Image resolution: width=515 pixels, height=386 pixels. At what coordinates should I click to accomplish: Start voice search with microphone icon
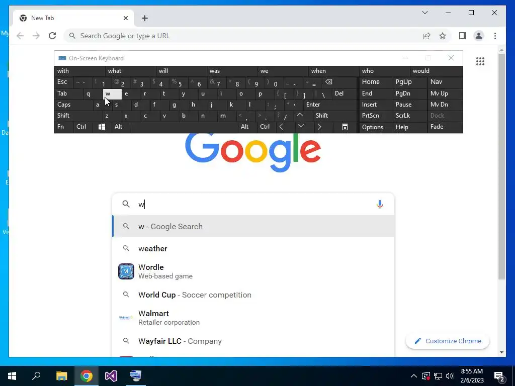[x=380, y=204]
